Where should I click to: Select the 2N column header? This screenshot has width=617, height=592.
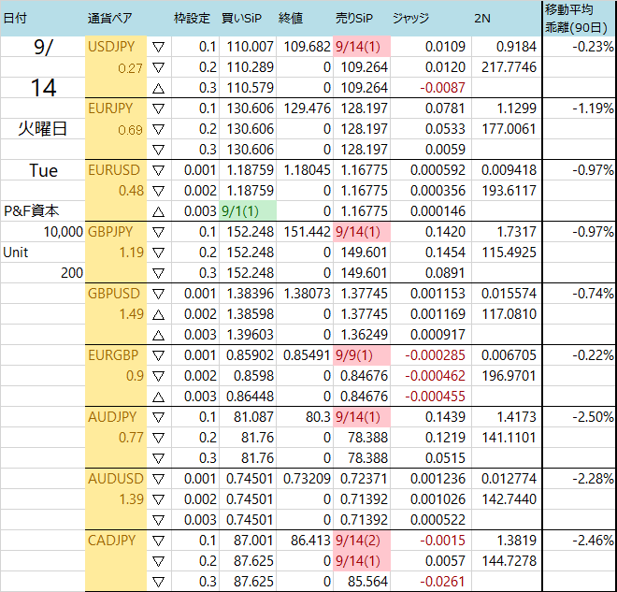point(482,18)
